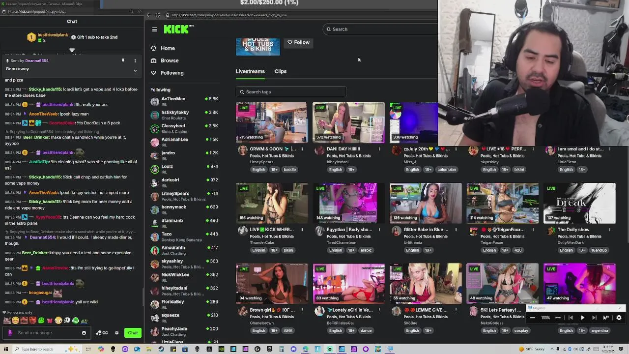
Task: Open Copilot from the taskbar
Action: (x=101, y=349)
